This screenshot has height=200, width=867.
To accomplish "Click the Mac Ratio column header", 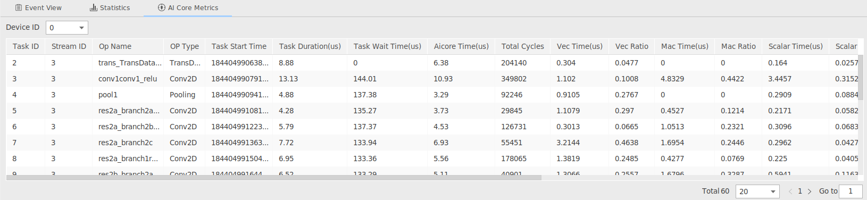I will coord(738,46).
